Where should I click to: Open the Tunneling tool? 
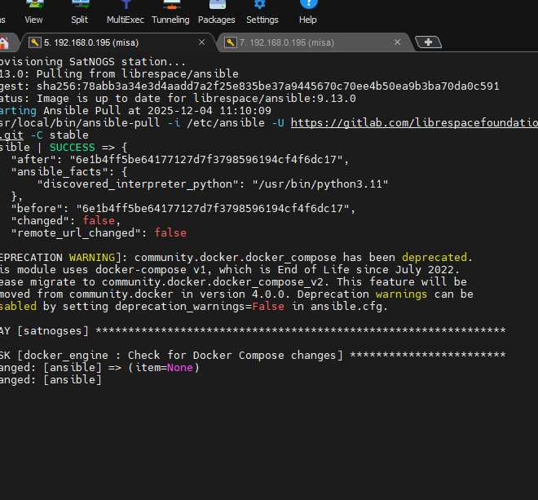click(x=170, y=13)
